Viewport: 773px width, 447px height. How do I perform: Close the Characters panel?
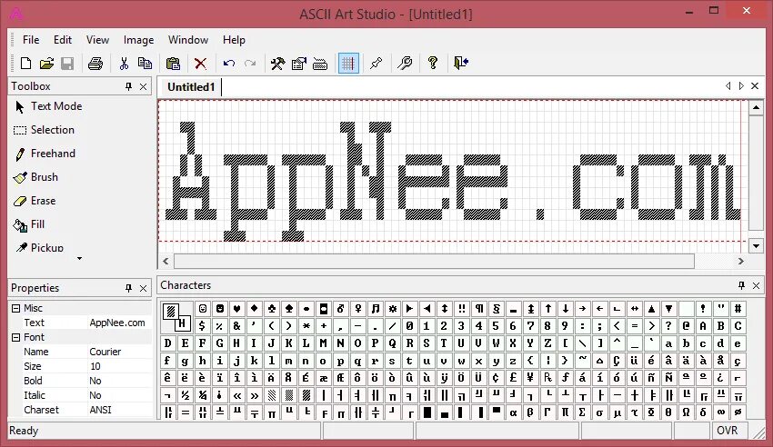756,285
